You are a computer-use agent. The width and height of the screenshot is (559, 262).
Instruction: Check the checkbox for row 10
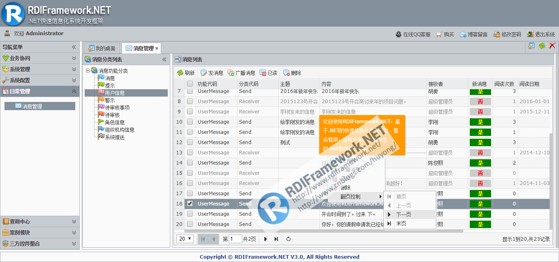coord(190,122)
